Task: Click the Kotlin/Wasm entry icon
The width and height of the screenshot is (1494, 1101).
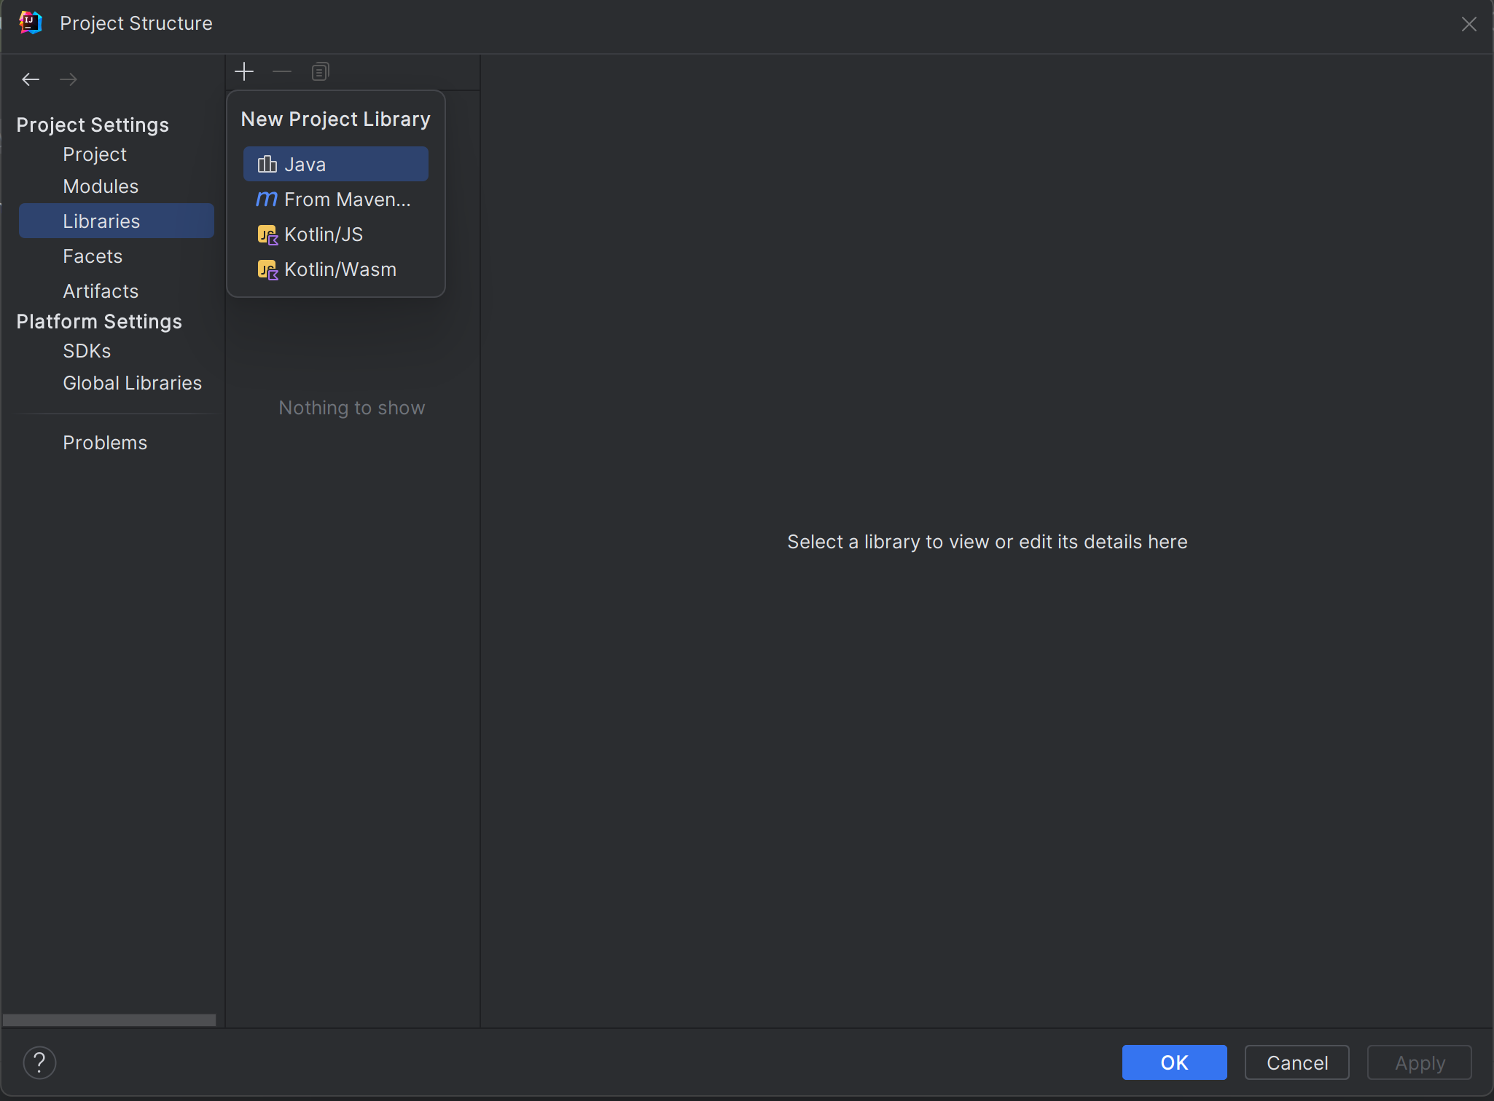Action: tap(267, 269)
